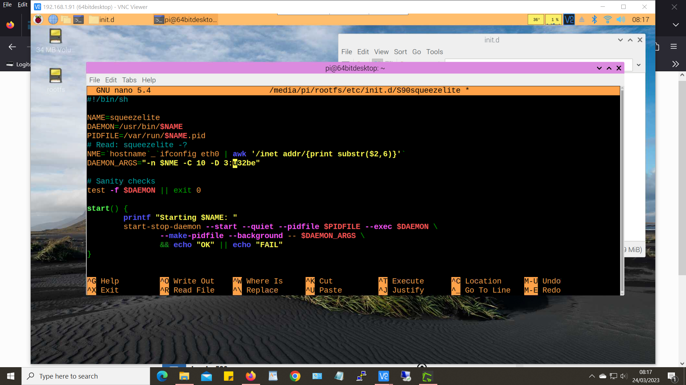Expand the file manager path dropdown arrow
This screenshot has width=686, height=385.
pyautogui.click(x=638, y=65)
